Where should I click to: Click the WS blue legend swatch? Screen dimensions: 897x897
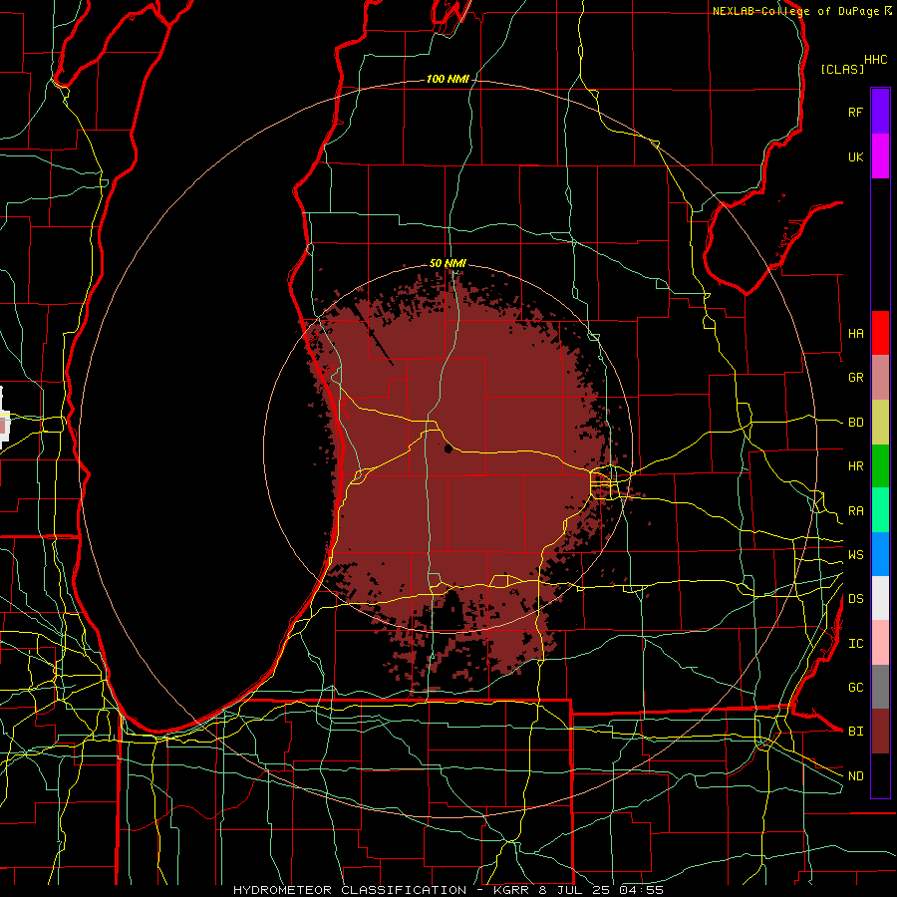point(880,554)
